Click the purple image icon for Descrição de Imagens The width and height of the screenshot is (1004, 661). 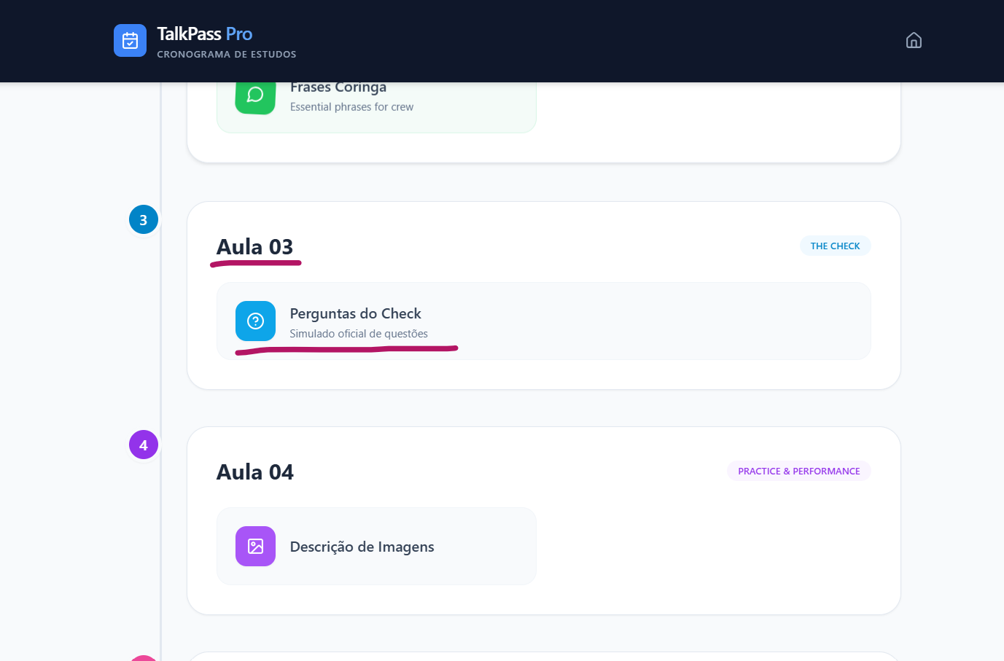tap(255, 546)
